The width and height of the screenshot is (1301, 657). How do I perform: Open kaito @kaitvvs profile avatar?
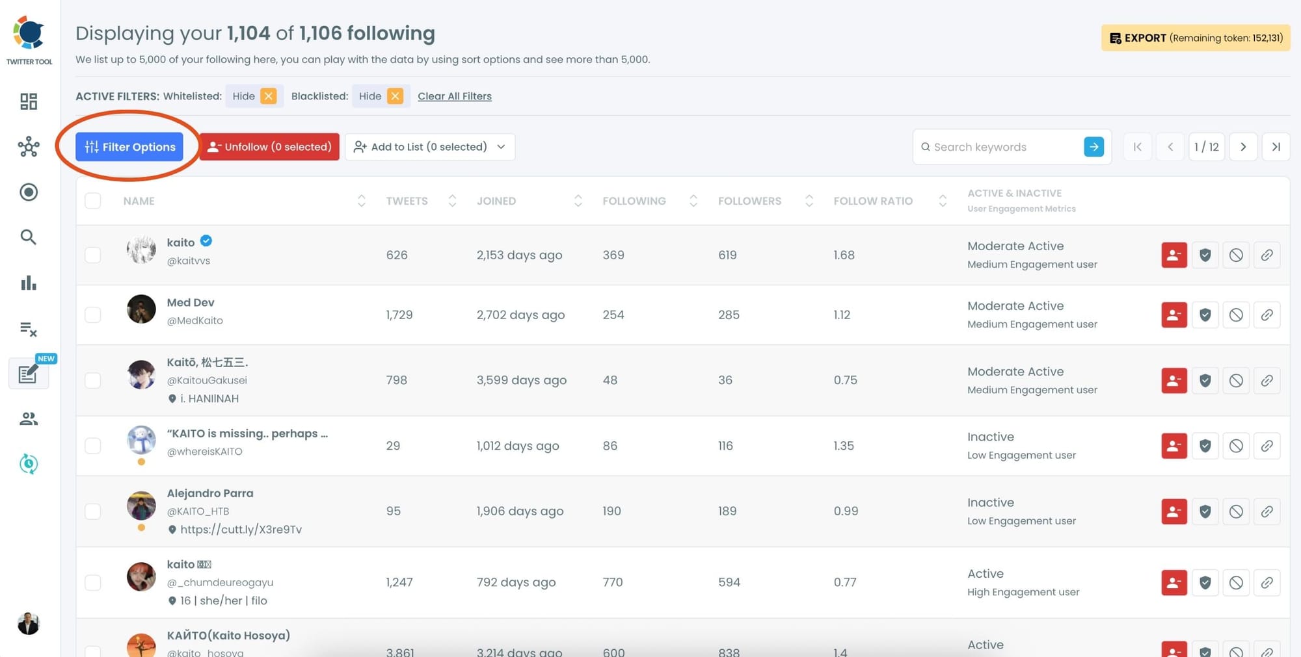[x=141, y=250]
